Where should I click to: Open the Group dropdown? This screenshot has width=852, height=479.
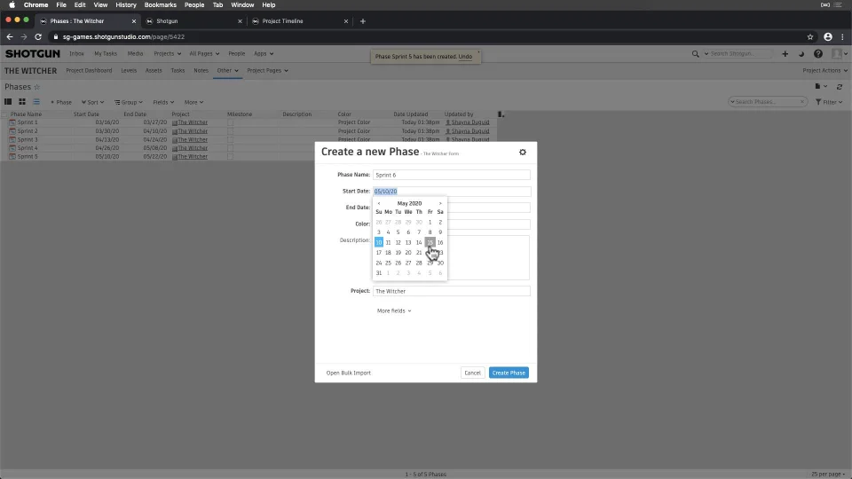(128, 102)
